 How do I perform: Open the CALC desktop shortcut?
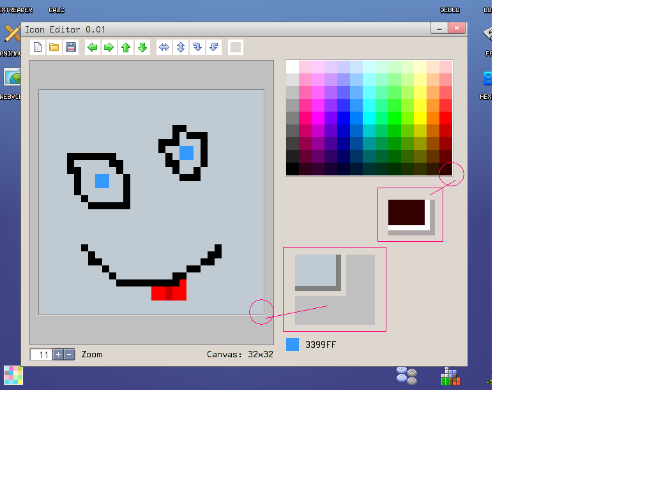[56, 10]
